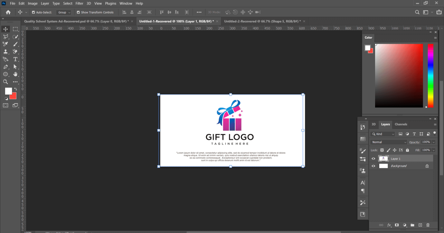The image size is (444, 233).
Task: Select the Zoom tool
Action: [x=5, y=82]
